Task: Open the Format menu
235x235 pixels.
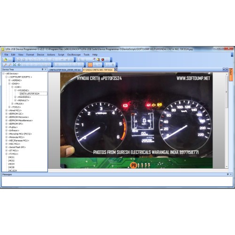Action: (x=30, y=55)
